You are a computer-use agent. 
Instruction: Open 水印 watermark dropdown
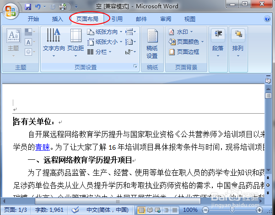[x=181, y=32]
